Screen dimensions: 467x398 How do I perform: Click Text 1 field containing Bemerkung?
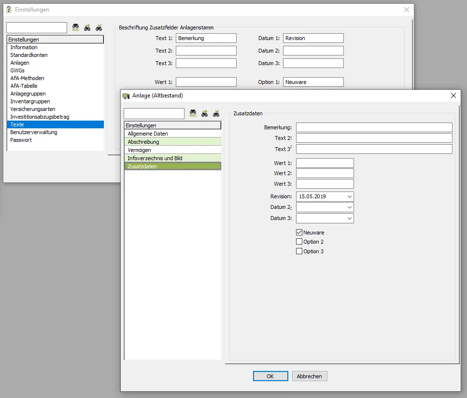click(206, 38)
